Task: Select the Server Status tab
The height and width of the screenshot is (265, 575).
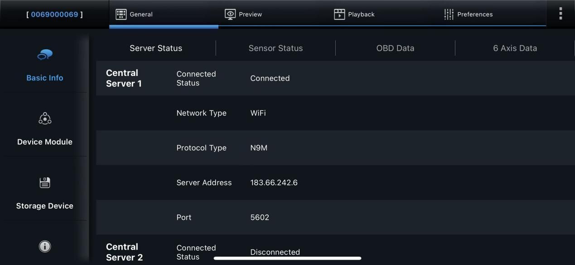Action: (x=156, y=48)
